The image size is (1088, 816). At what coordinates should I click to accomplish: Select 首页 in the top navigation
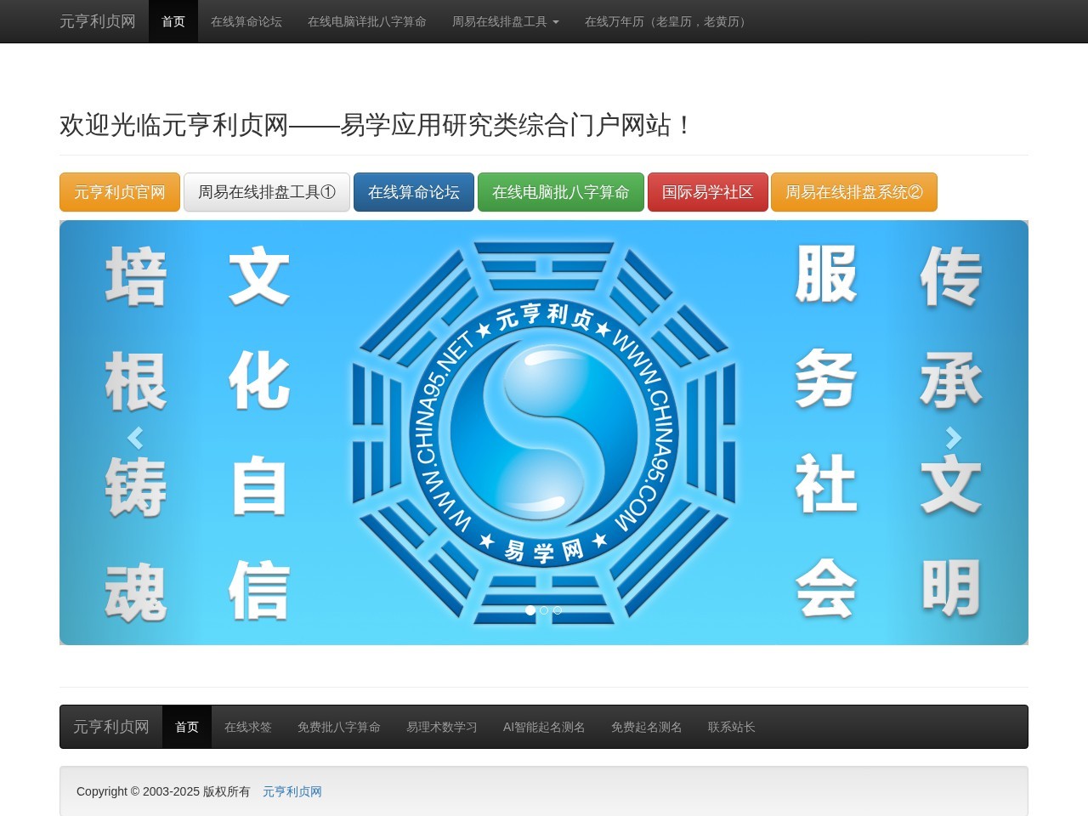click(x=173, y=22)
